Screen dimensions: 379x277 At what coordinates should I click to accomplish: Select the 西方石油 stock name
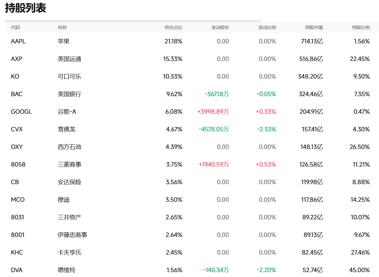69,147
